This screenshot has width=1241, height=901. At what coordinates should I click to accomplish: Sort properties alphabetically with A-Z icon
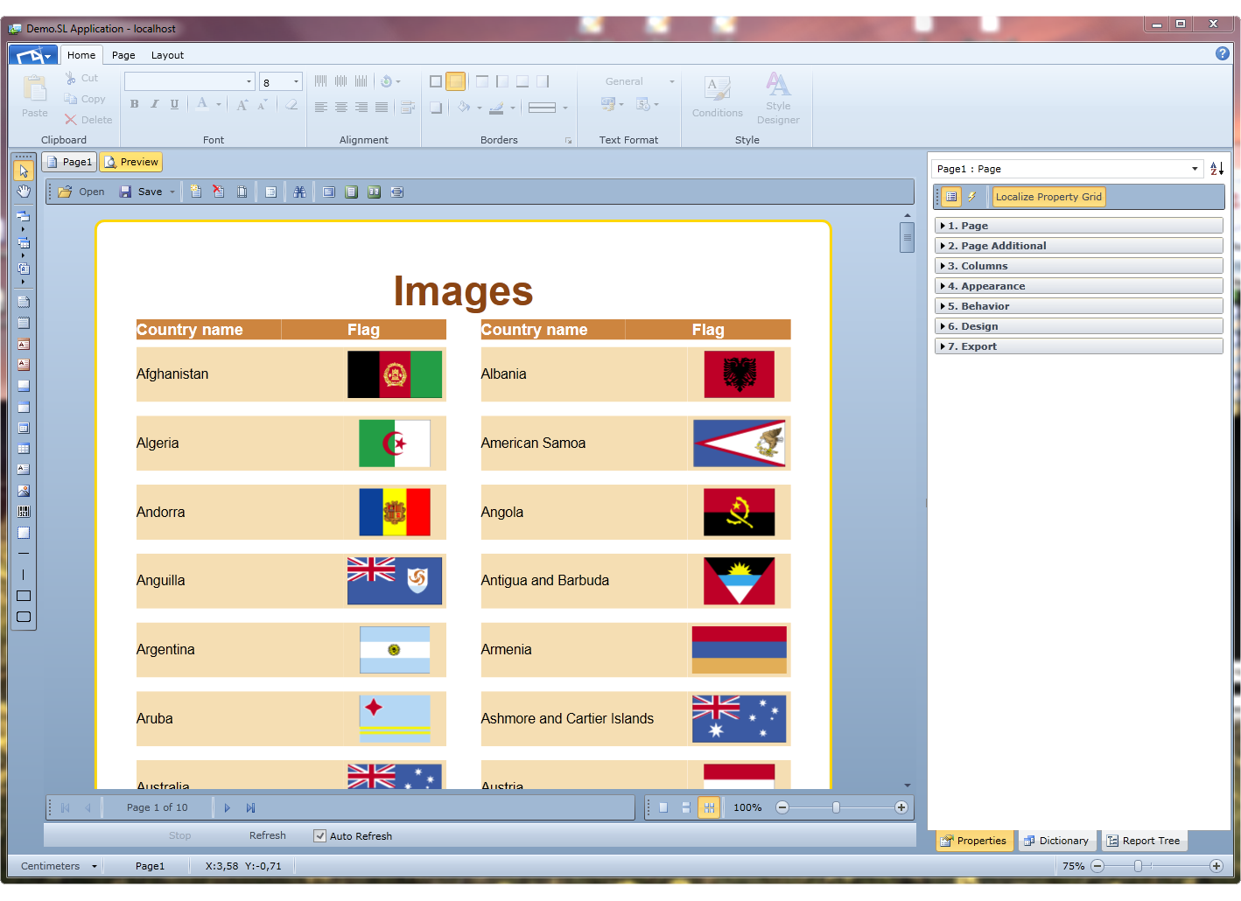point(1216,169)
